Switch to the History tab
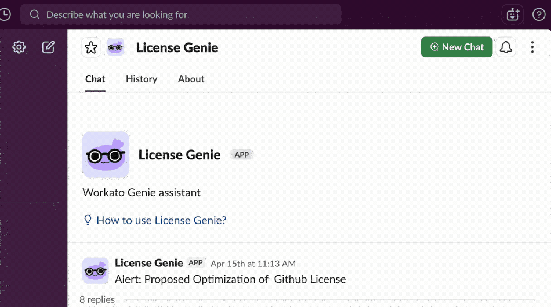Screen dimensions: 551x307 point(142,79)
